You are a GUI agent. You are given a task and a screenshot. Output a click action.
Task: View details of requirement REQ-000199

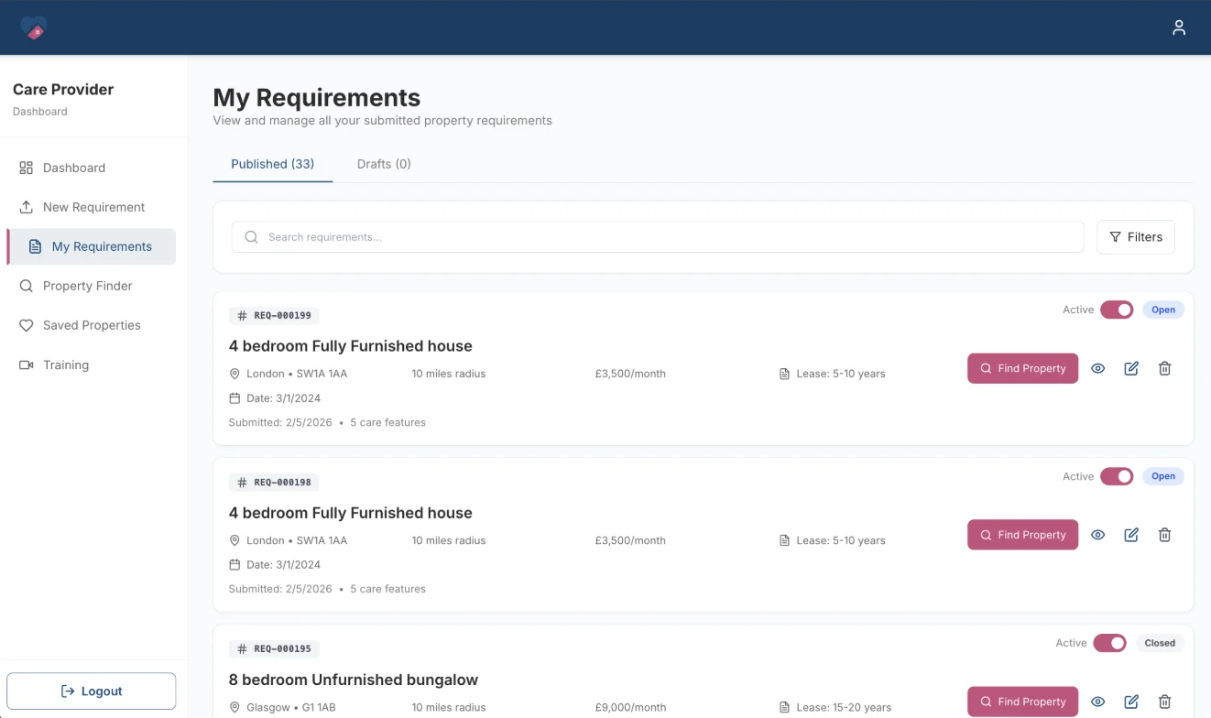pyautogui.click(x=1098, y=368)
